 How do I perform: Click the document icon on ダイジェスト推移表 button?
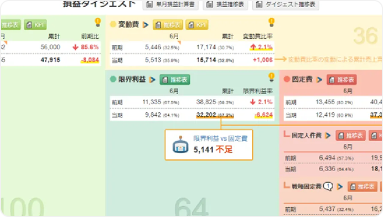pyautogui.click(x=259, y=4)
